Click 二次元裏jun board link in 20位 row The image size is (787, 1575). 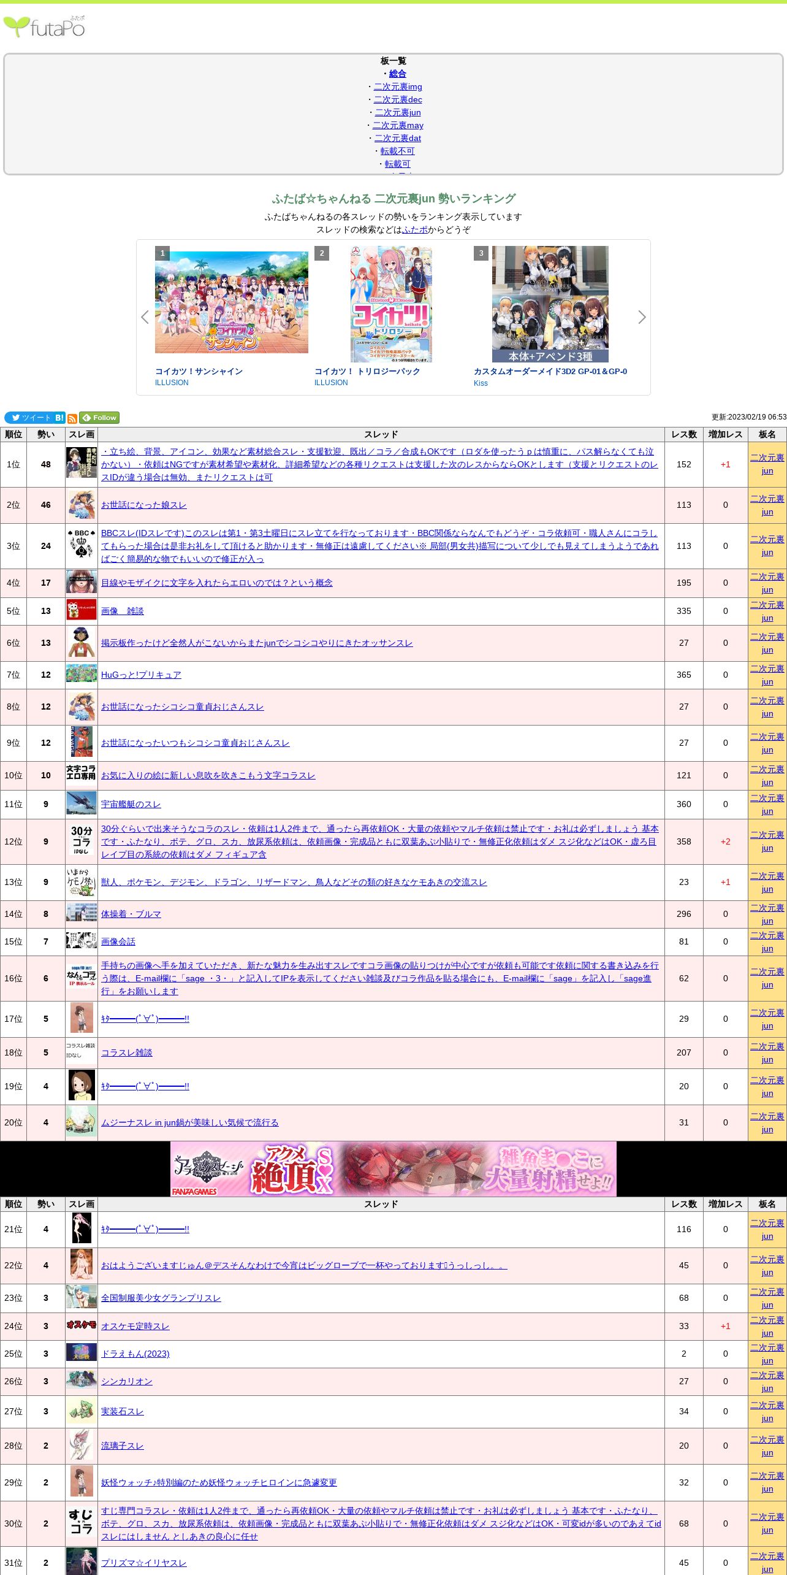coord(767,1123)
